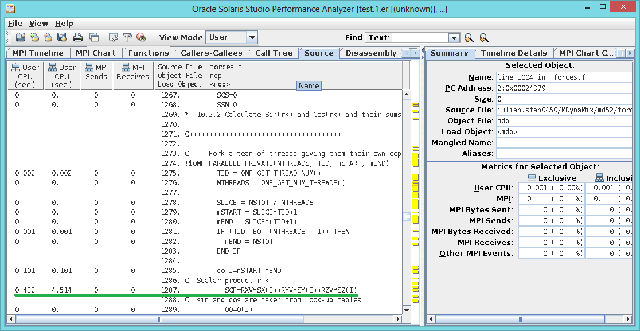640x331 pixels.
Task: Click the Filter Data funnel icon
Action: click(x=127, y=37)
